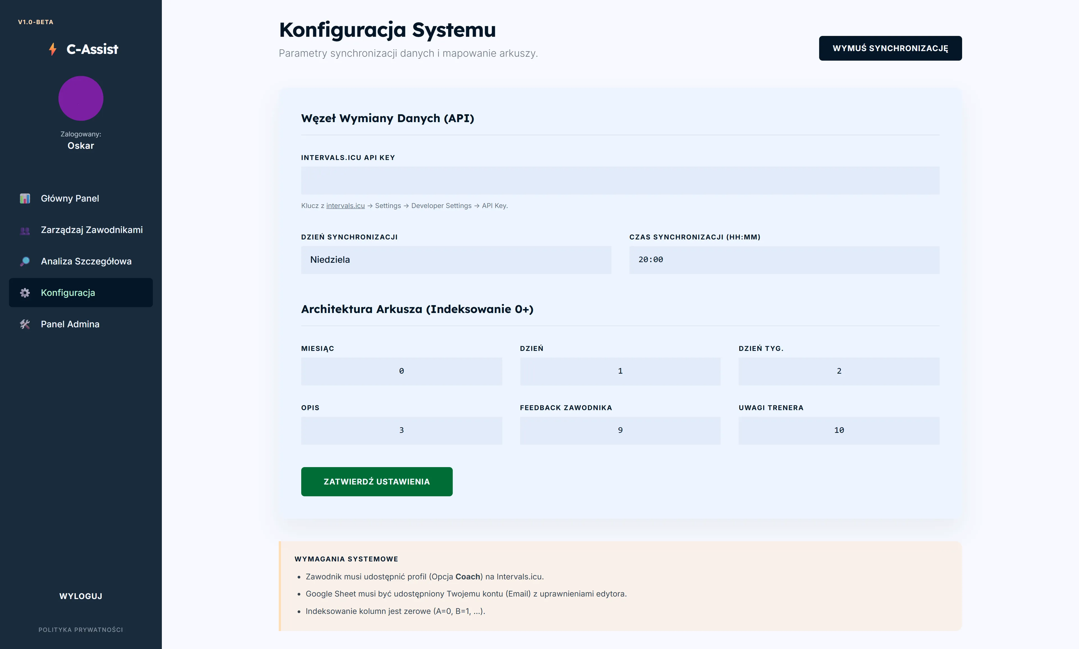
Task: Click the Miesiąc column index field
Action: click(402, 371)
